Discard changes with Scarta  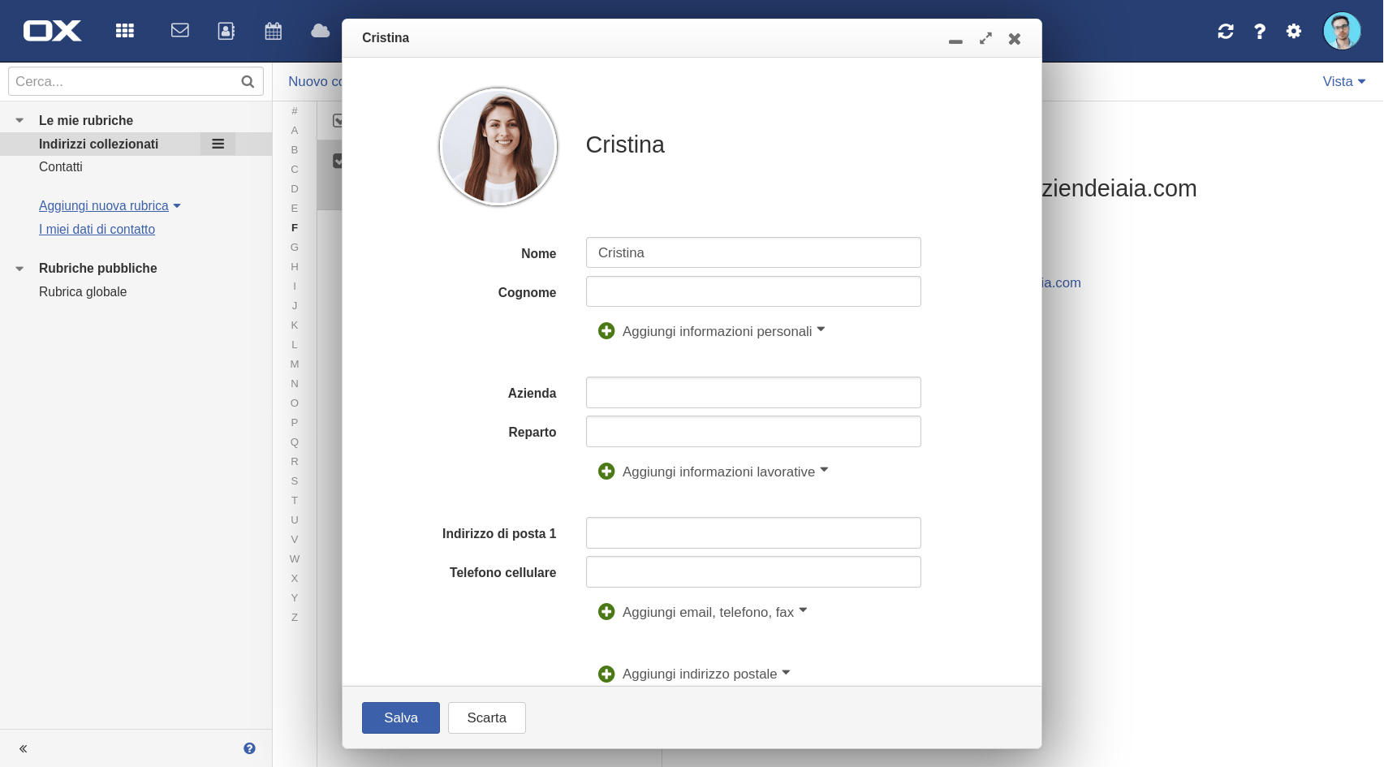click(487, 717)
